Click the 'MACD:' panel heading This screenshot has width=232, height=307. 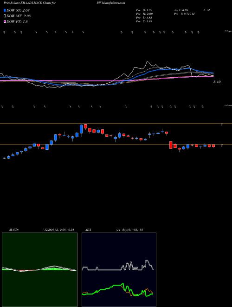tap(14, 230)
